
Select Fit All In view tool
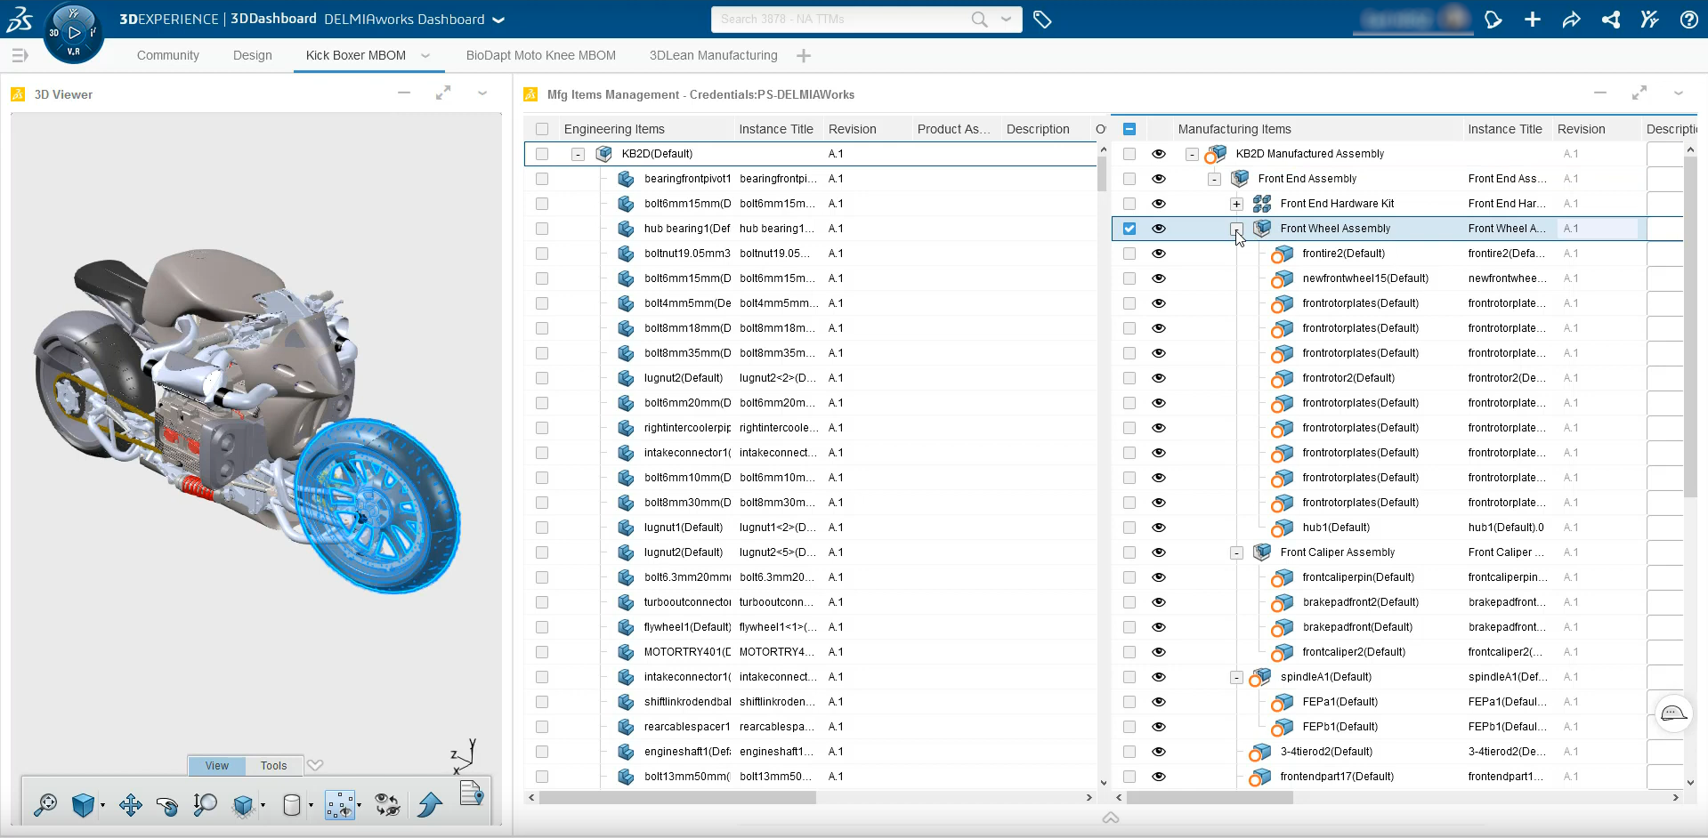pyautogui.click(x=45, y=805)
